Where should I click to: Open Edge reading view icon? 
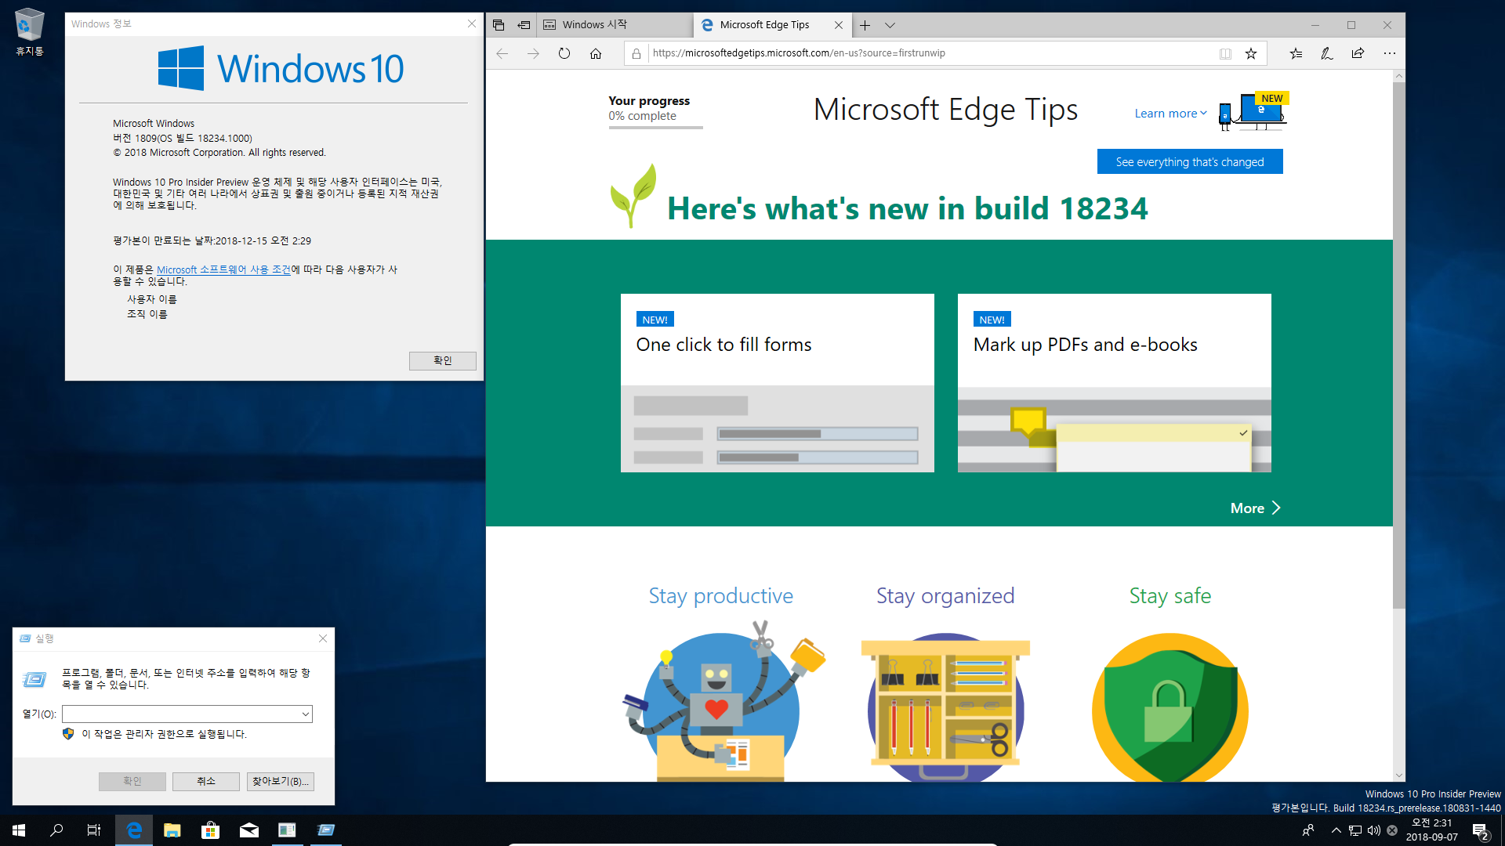point(1225,53)
